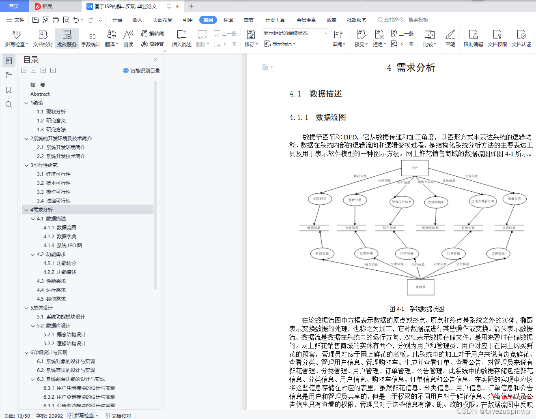Switch to the 插入 ribbon tab
The image size is (536, 419).
point(138,20)
